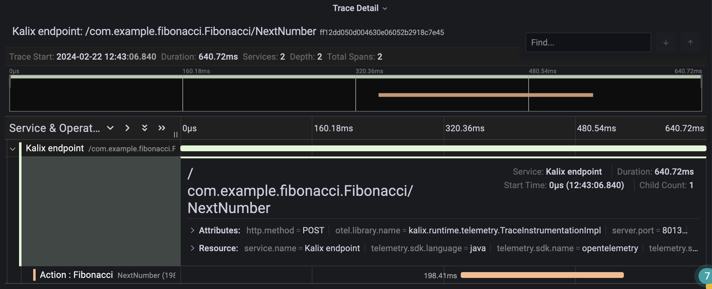Click the 480.54ms timeline tick label
Screen dimensions: 712x289
[x=596, y=128]
